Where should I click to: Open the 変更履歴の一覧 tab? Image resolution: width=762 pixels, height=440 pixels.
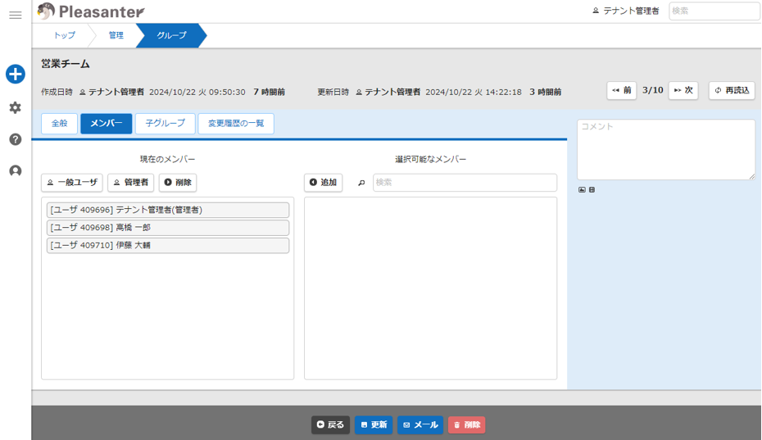point(236,124)
